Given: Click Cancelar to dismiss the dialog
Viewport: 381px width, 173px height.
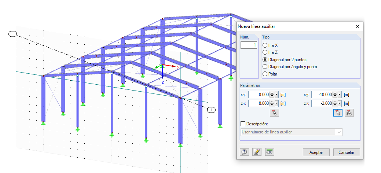Looking at the screenshot, I should pyautogui.click(x=347, y=152).
